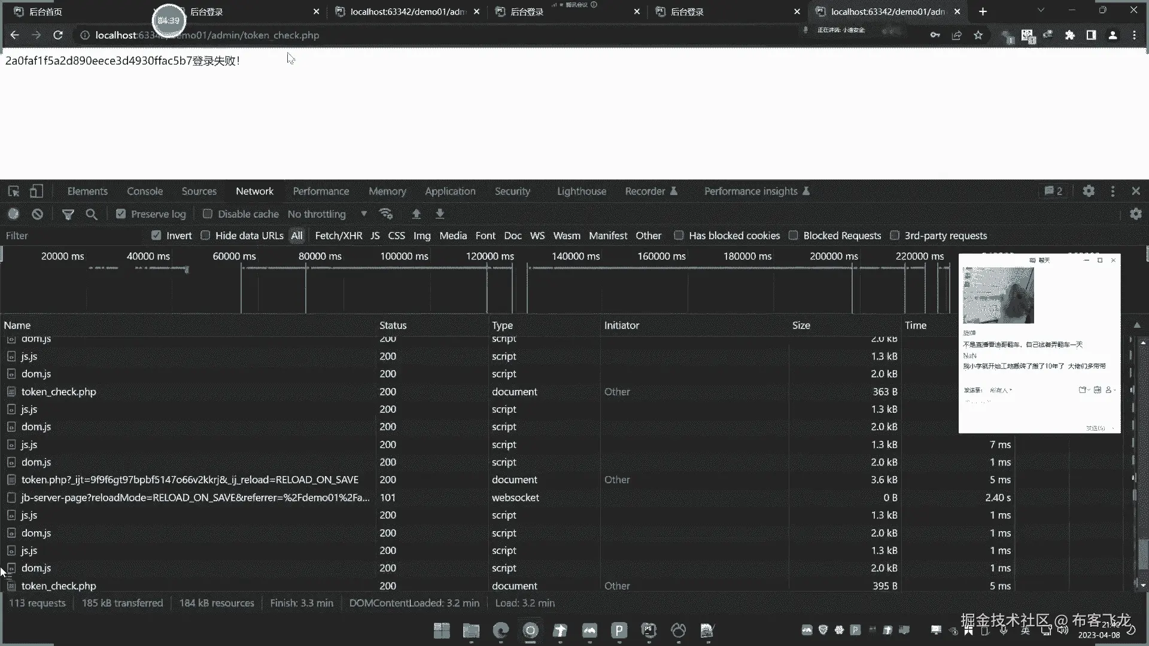The image size is (1149, 646).
Task: Open the DevTools three-dot customize menu
Action: pos(1112,191)
